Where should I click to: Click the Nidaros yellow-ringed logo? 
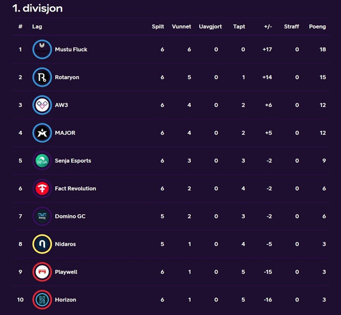(42, 244)
